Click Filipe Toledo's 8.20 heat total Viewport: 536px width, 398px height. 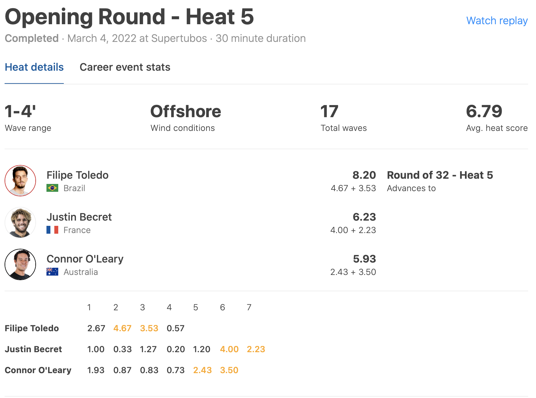pos(364,175)
